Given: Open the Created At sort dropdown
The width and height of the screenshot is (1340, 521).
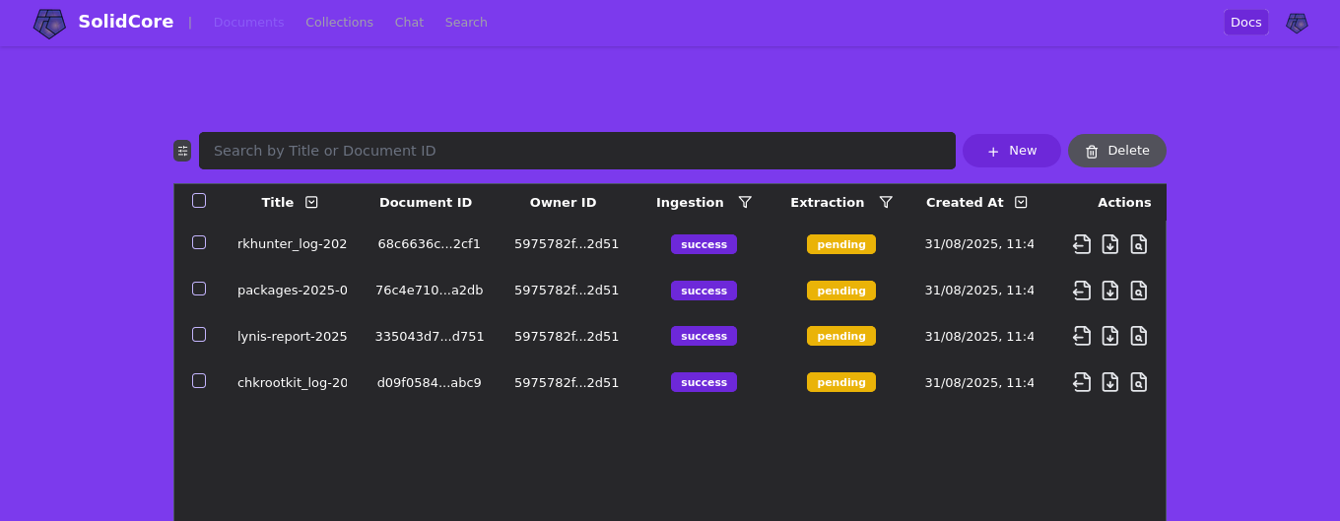Looking at the screenshot, I should [x=1021, y=202].
